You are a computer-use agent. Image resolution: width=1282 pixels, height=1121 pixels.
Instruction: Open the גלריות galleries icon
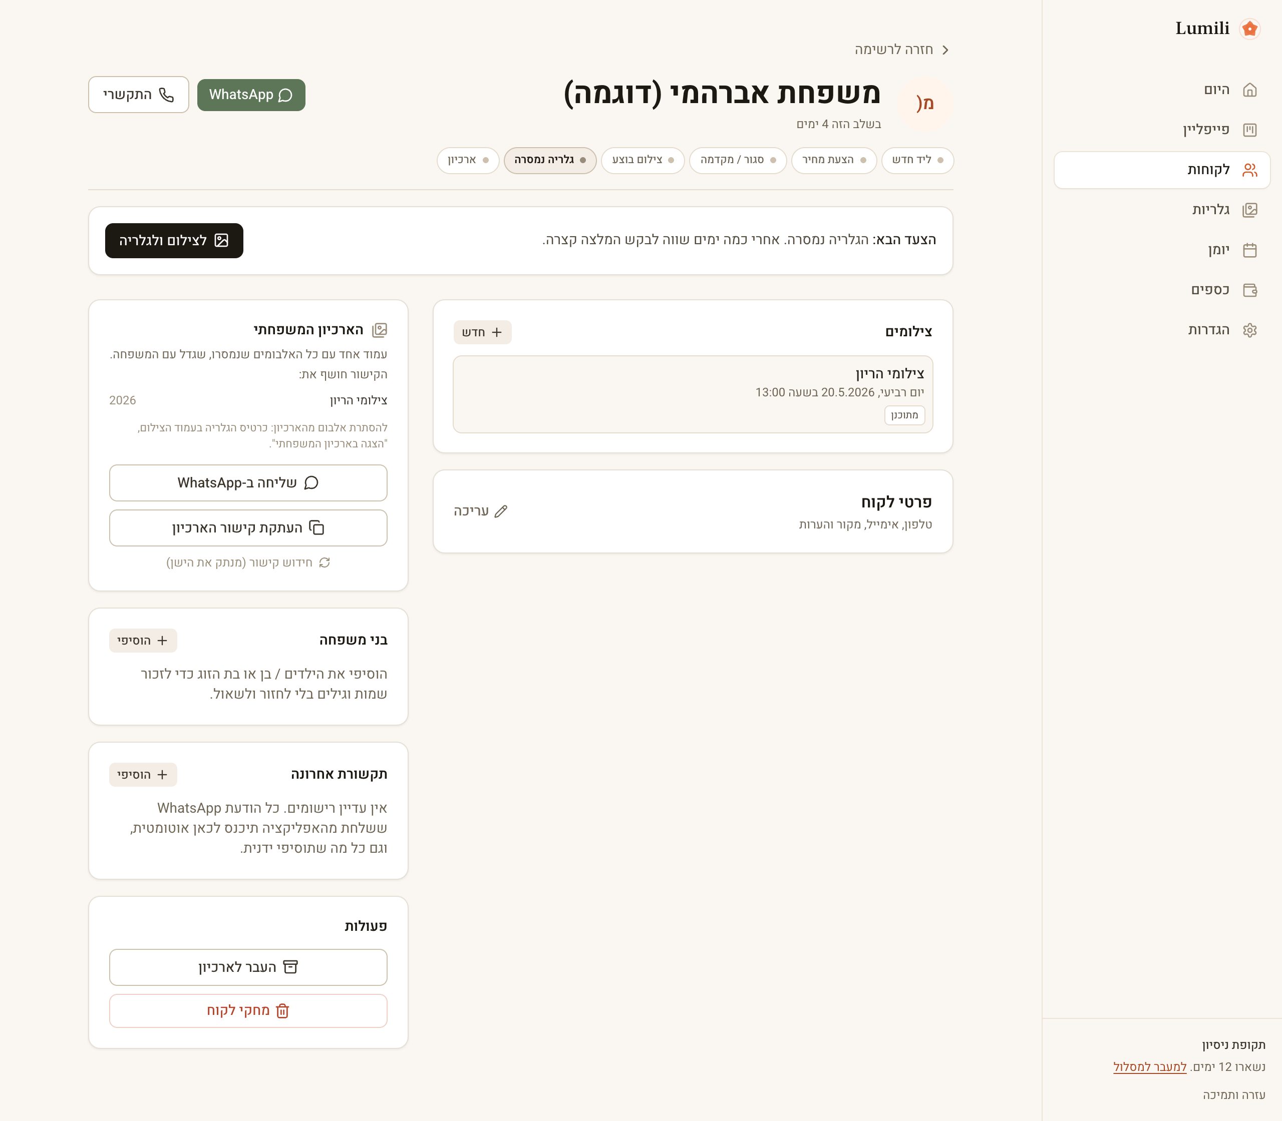(1249, 210)
